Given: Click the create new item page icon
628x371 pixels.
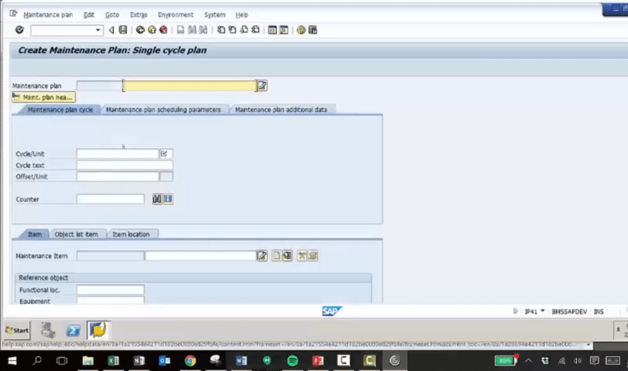Looking at the screenshot, I should tap(276, 256).
